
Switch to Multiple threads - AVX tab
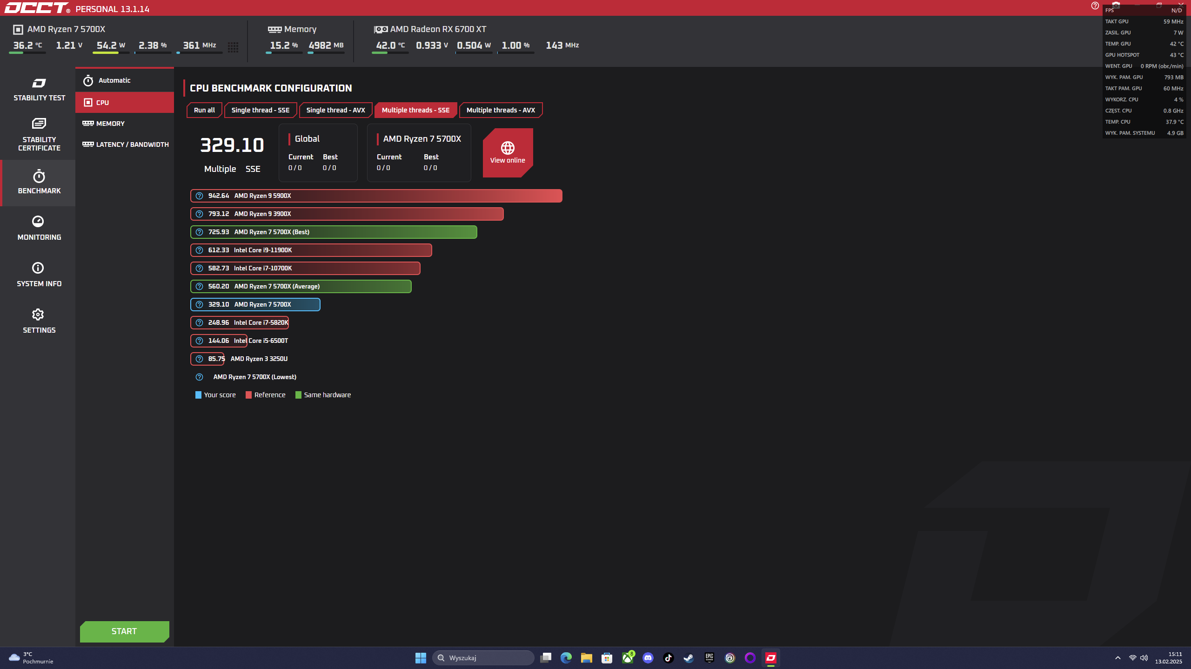coord(501,110)
